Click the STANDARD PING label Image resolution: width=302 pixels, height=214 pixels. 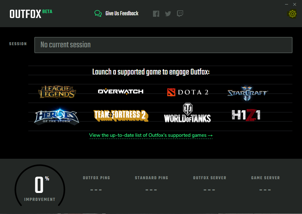coord(151,178)
